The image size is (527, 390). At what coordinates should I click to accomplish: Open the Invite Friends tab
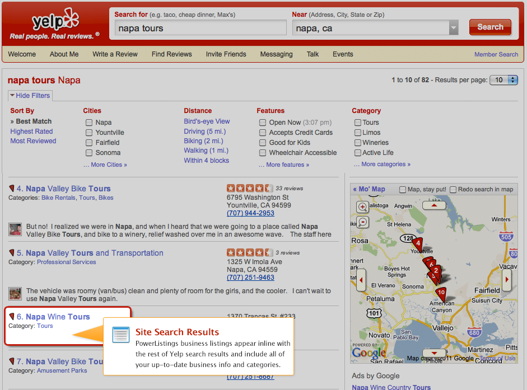point(226,54)
